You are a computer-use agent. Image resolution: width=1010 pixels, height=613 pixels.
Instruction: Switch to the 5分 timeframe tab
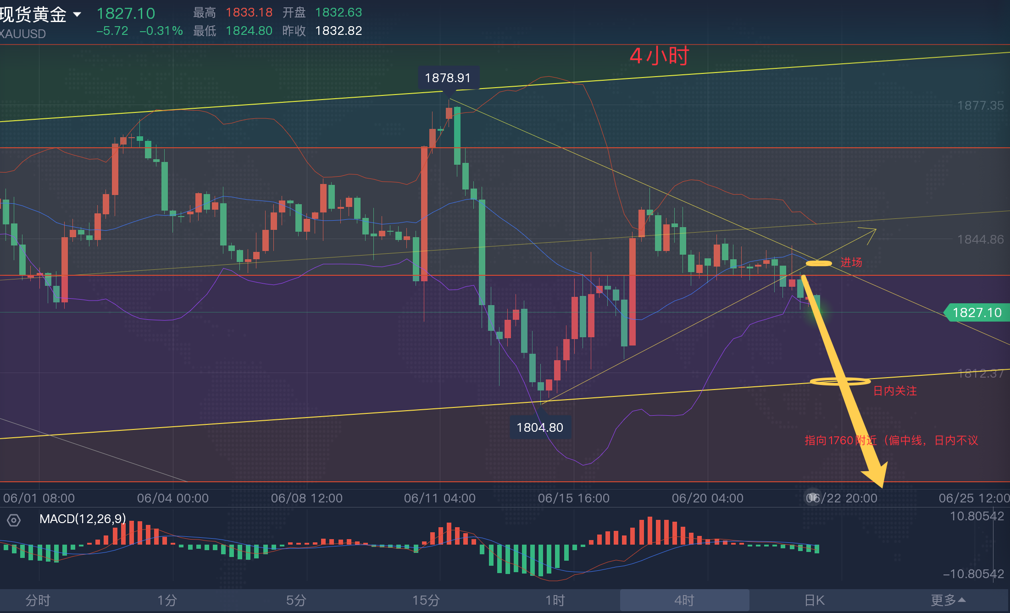click(x=296, y=600)
